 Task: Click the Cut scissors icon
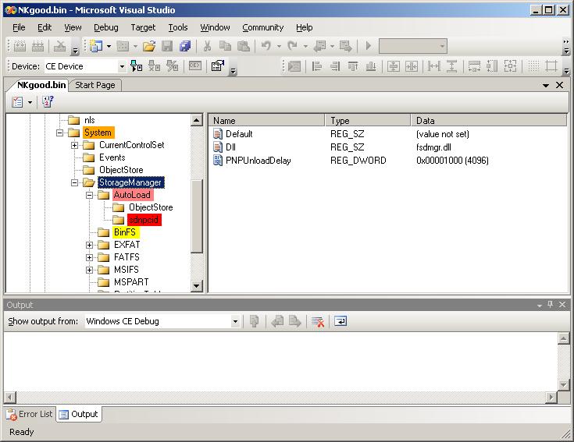tap(207, 46)
